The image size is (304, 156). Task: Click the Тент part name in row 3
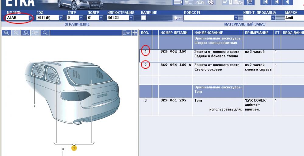198,101
